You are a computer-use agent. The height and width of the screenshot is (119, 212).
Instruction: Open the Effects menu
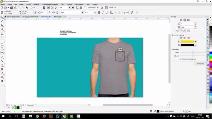[x=36, y=4]
